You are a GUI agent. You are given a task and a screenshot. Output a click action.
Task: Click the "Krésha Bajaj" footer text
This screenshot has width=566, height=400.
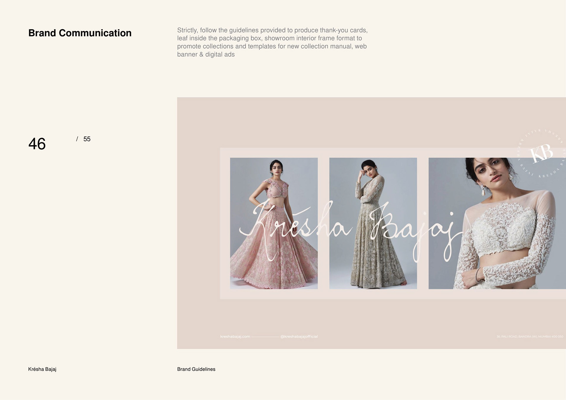coord(42,369)
